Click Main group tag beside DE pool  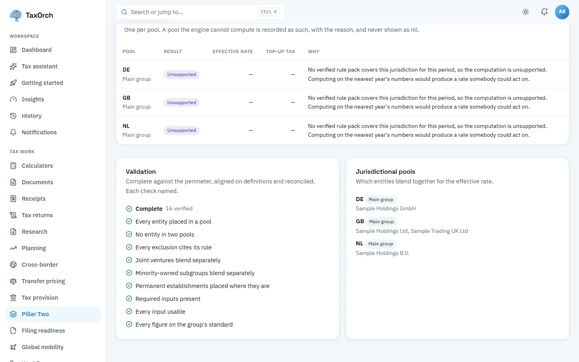[x=381, y=200]
